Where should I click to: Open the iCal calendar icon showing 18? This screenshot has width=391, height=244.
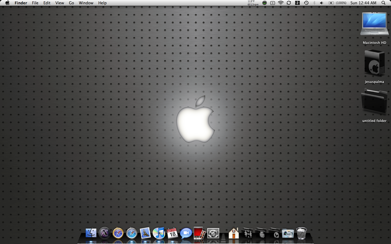click(172, 233)
